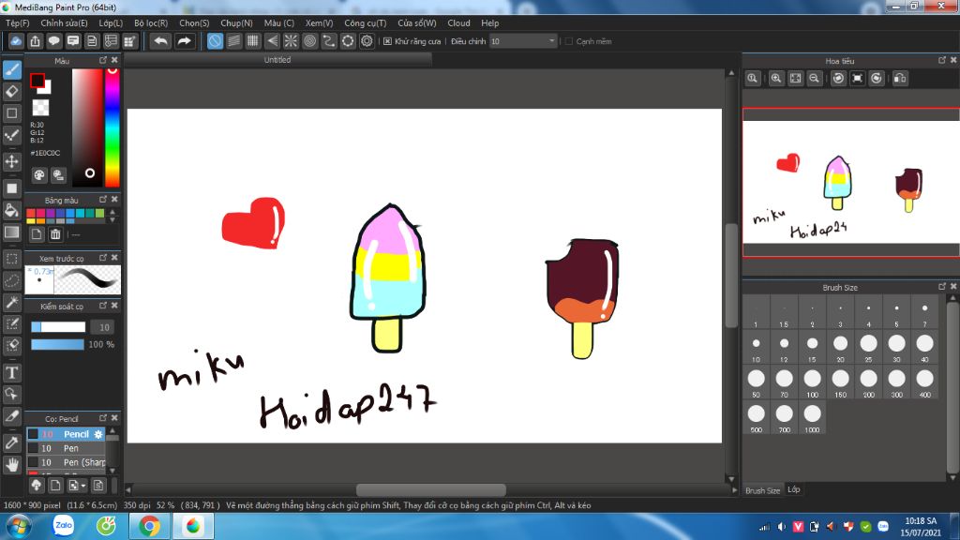Select the Gradient tool

[x=11, y=232]
